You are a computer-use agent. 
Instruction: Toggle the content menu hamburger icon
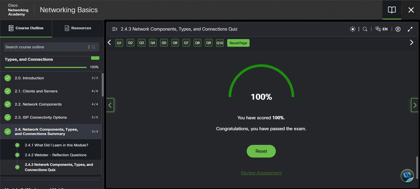point(115,29)
